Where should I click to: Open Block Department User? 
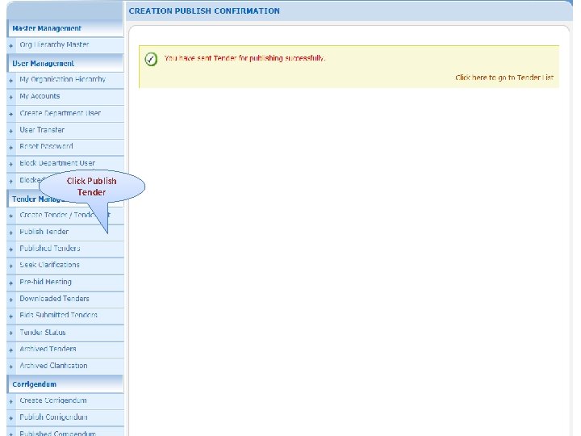pos(57,163)
